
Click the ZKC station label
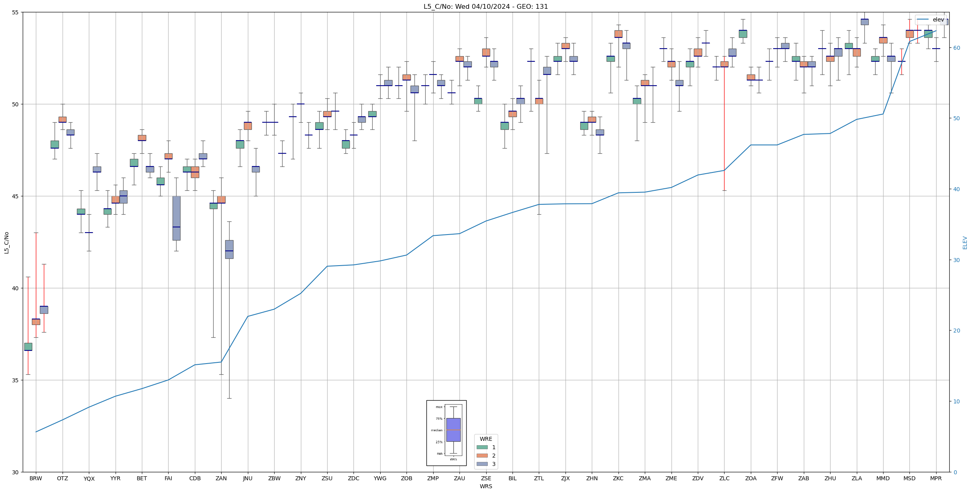pyautogui.click(x=618, y=479)
